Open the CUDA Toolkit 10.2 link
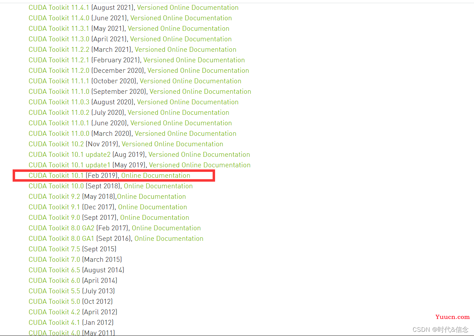The image size is (474, 336). 56,144
